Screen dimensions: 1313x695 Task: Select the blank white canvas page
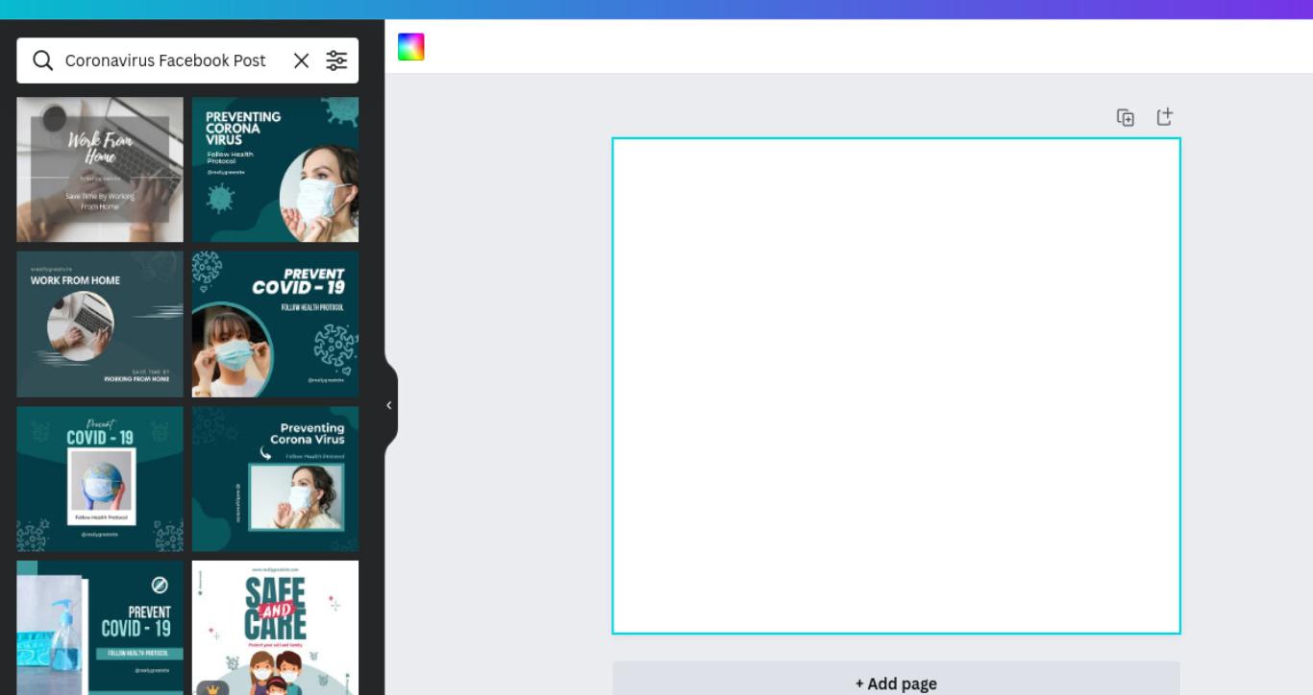coord(896,386)
